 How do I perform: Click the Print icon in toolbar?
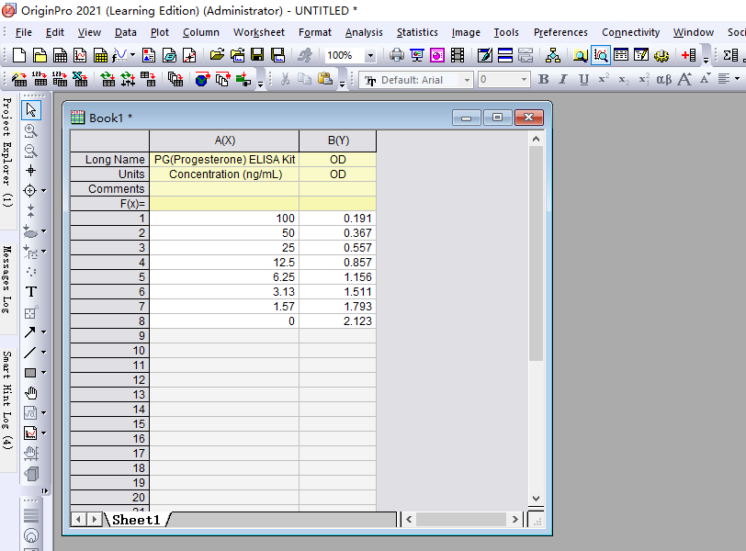(396, 55)
